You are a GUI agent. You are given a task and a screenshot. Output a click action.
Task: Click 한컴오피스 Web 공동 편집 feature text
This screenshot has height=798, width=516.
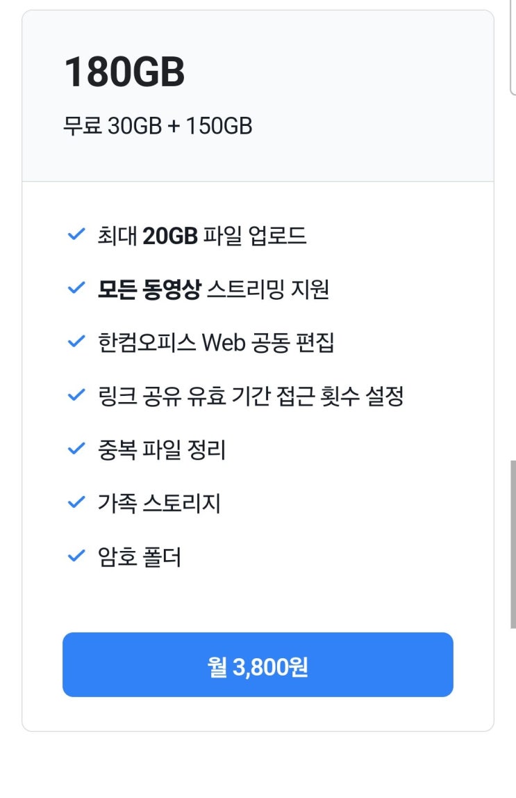pyautogui.click(x=216, y=343)
